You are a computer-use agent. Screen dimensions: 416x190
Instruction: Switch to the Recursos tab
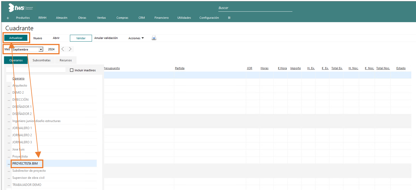(x=66, y=60)
